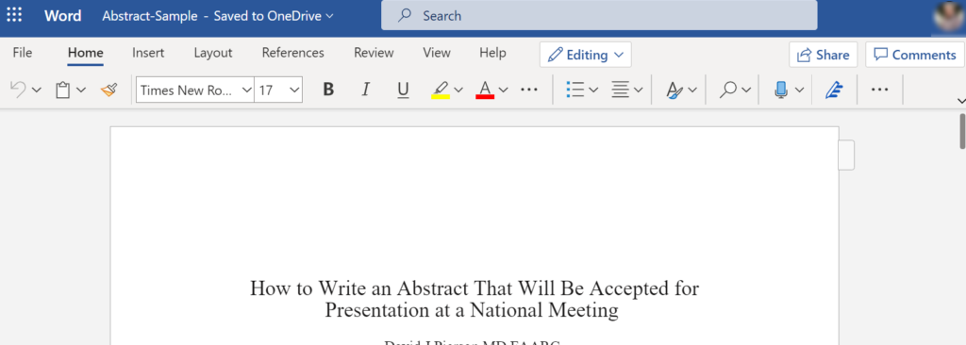The width and height of the screenshot is (966, 345).
Task: Switch to the Insert tab
Action: click(x=148, y=53)
